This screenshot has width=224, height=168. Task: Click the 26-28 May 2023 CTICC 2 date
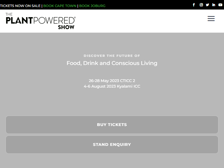[112, 81]
